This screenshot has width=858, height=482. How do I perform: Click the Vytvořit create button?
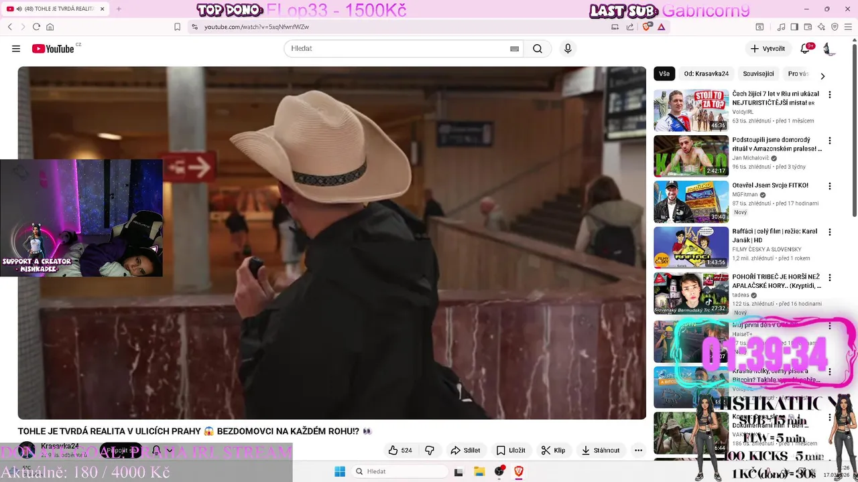point(768,49)
